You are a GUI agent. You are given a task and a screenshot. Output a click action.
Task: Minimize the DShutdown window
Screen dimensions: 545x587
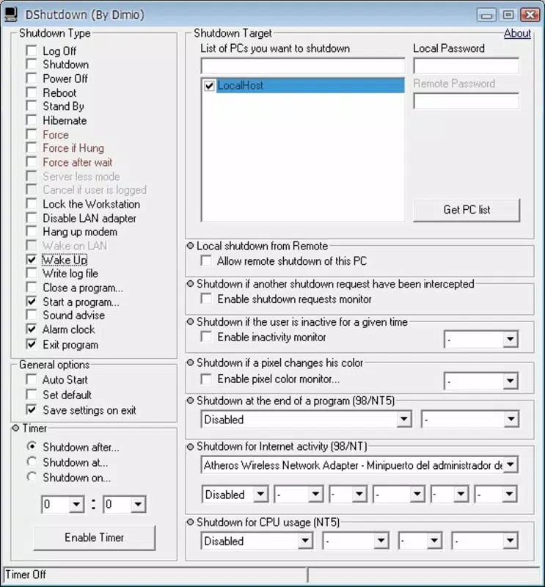[x=486, y=15]
